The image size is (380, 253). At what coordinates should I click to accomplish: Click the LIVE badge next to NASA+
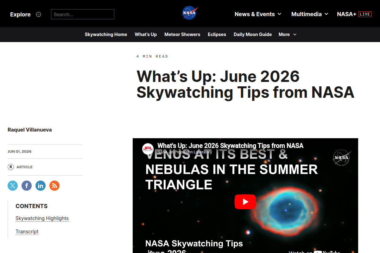[365, 14]
